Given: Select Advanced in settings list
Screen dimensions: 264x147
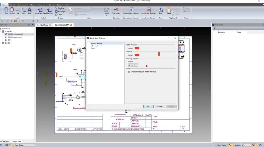Looking at the screenshot, I should coord(94,46).
